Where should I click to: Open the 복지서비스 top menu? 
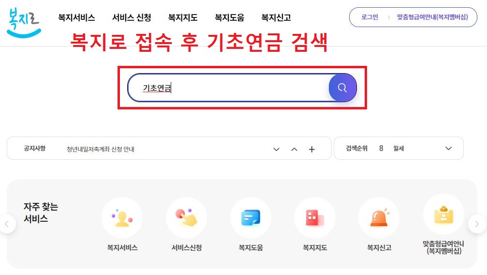pos(76,18)
